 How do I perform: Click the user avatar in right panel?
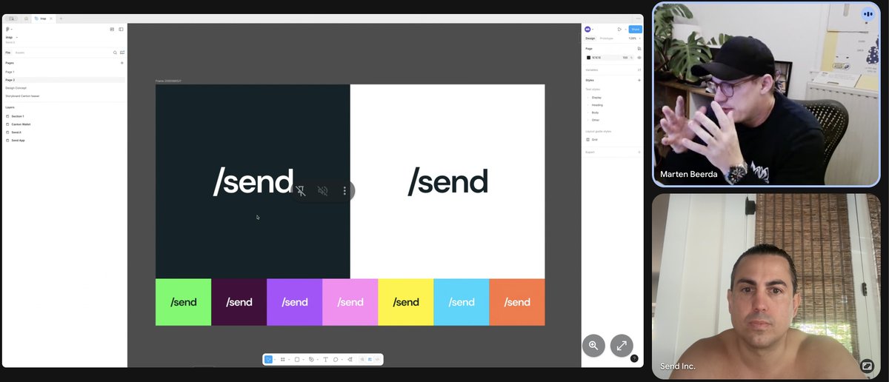(587, 30)
